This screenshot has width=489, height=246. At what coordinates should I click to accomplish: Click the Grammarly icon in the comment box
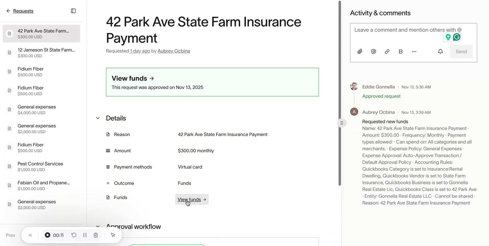(x=457, y=37)
